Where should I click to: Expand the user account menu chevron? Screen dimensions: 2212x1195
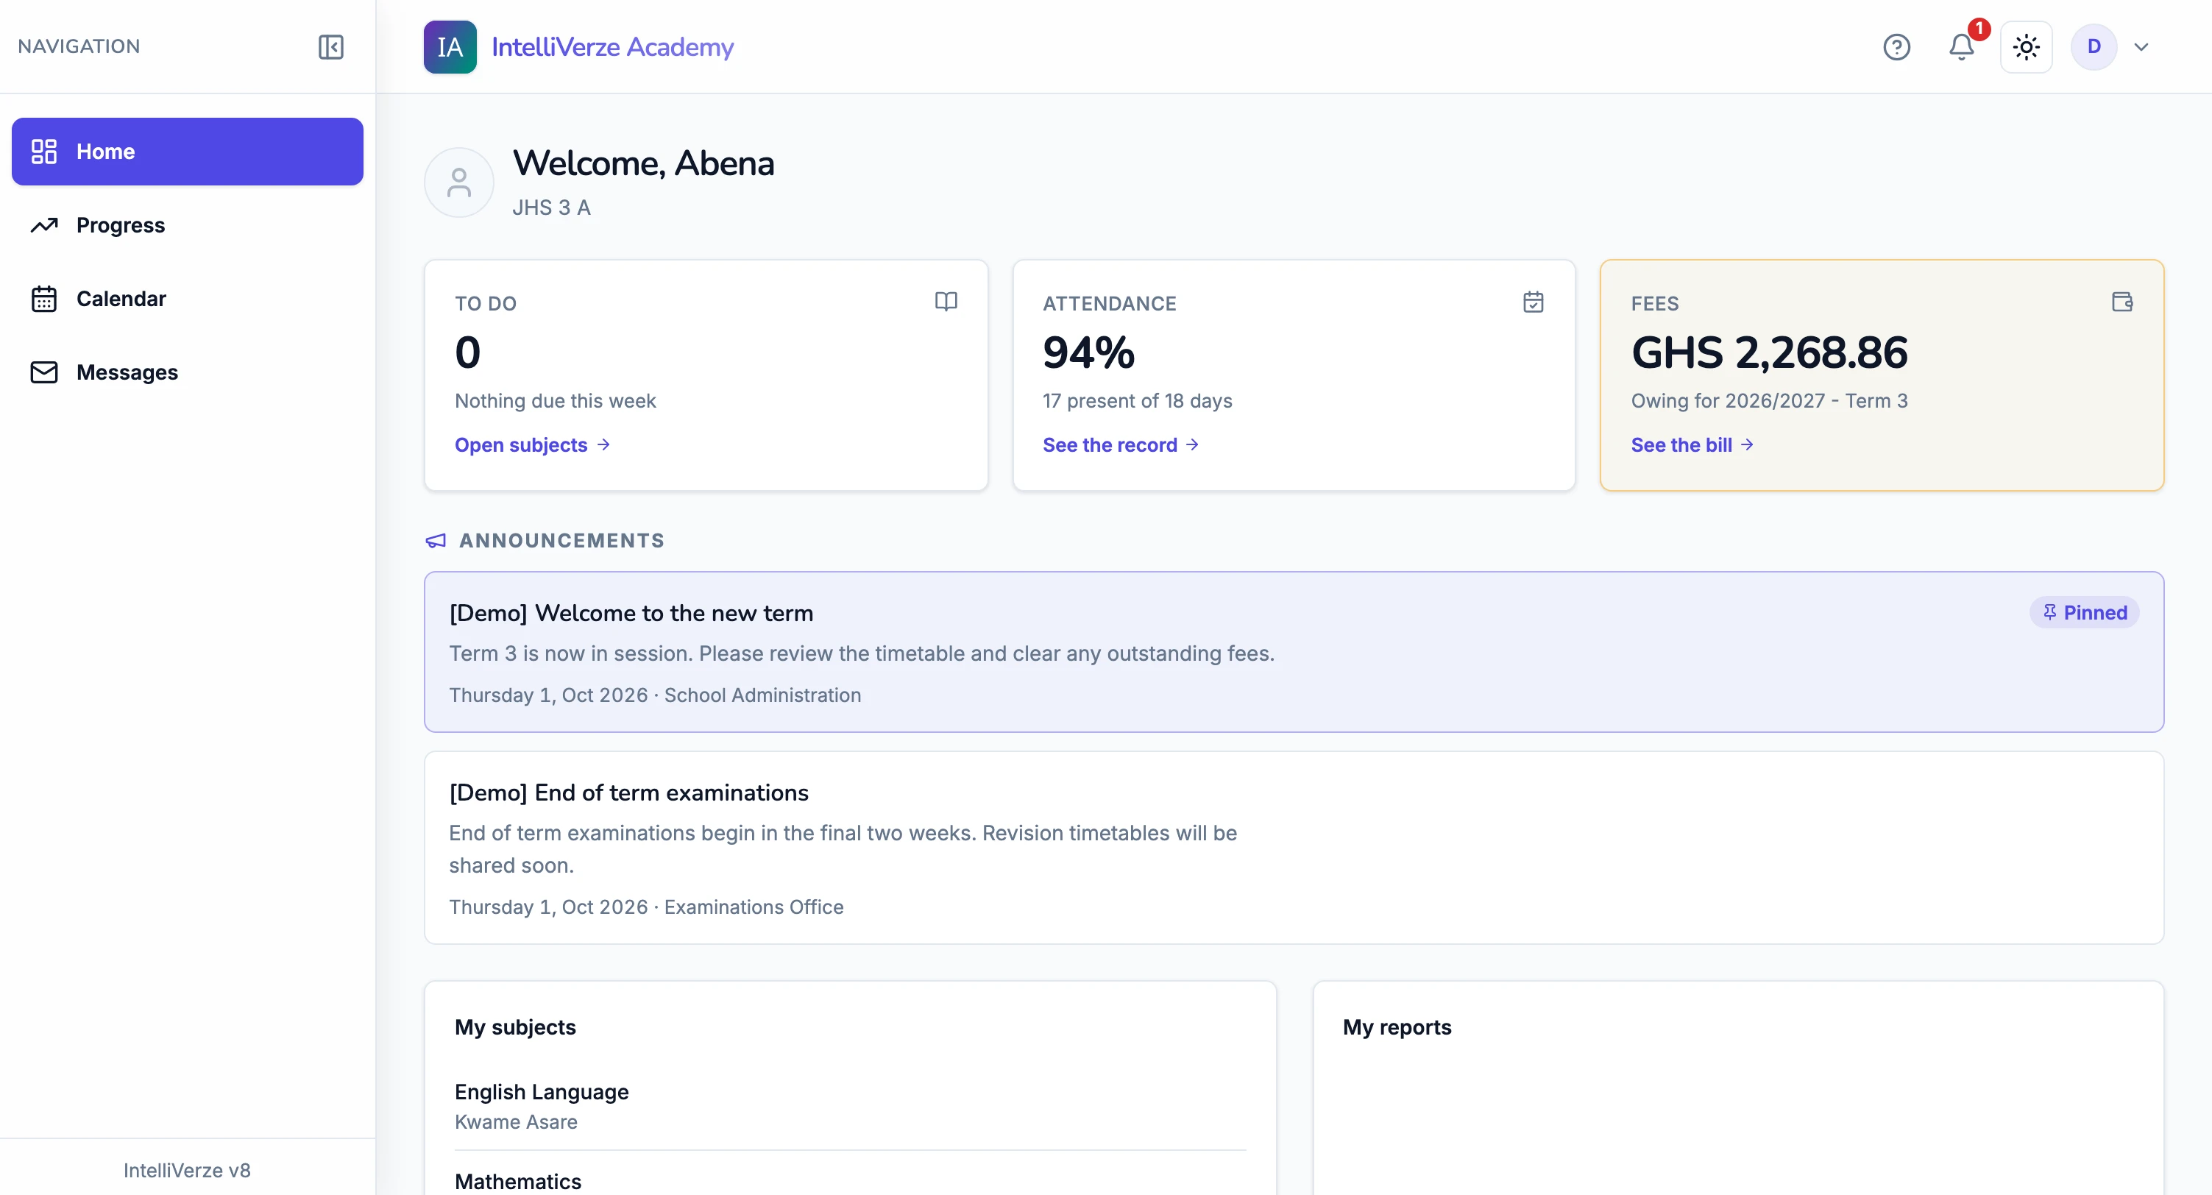(2141, 46)
